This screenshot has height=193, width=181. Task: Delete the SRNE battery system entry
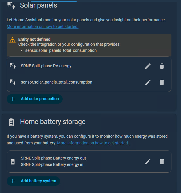click(x=162, y=162)
